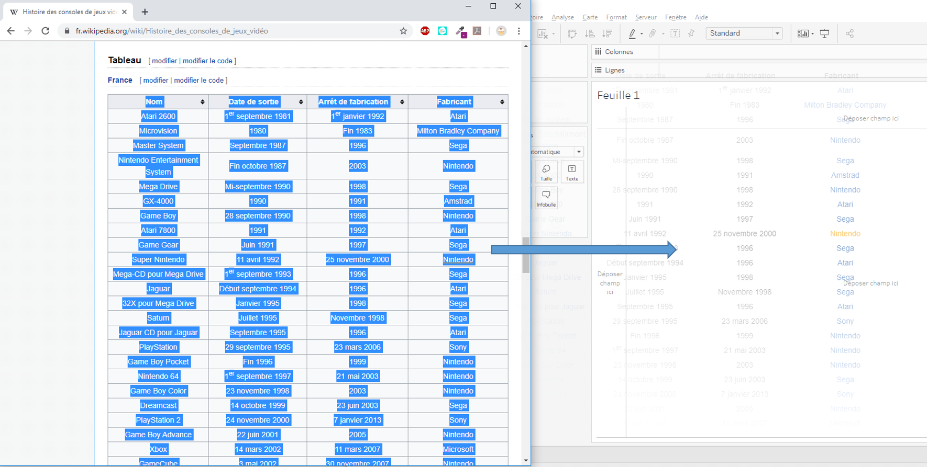Open the Adobe Acrobat PDF extension
Image resolution: width=927 pixels, height=467 pixels.
click(477, 31)
